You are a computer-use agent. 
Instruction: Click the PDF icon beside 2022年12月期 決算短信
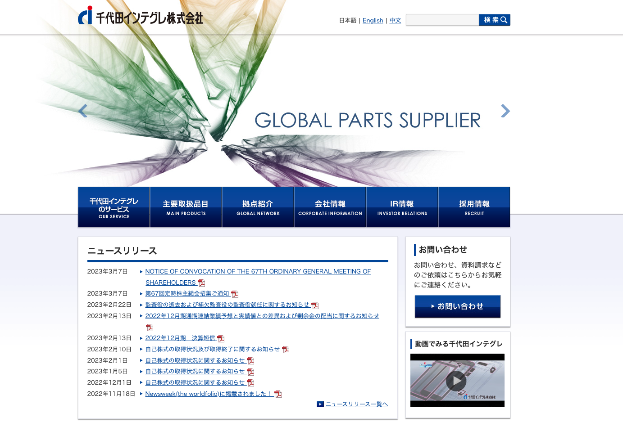pos(221,338)
